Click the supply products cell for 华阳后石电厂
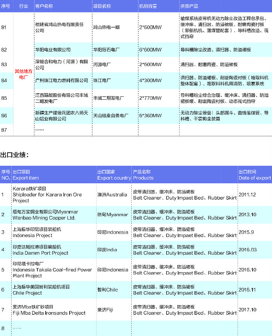The height and width of the screenshot is (336, 272). [x=216, y=50]
